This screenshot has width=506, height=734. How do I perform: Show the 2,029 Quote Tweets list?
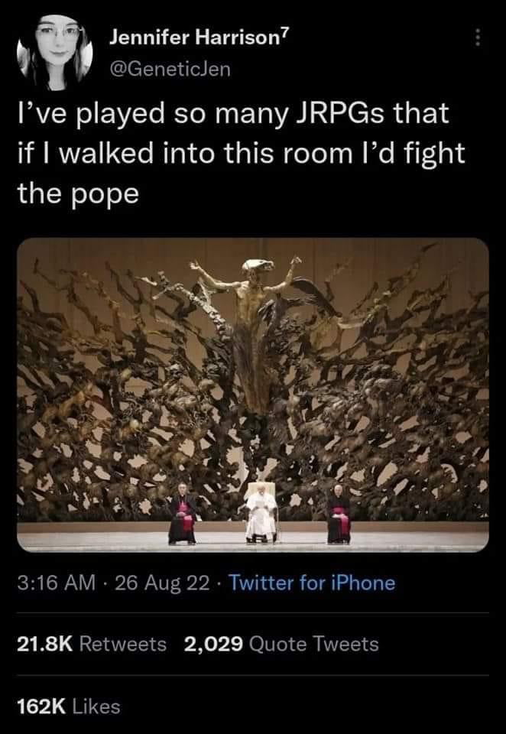(281, 644)
